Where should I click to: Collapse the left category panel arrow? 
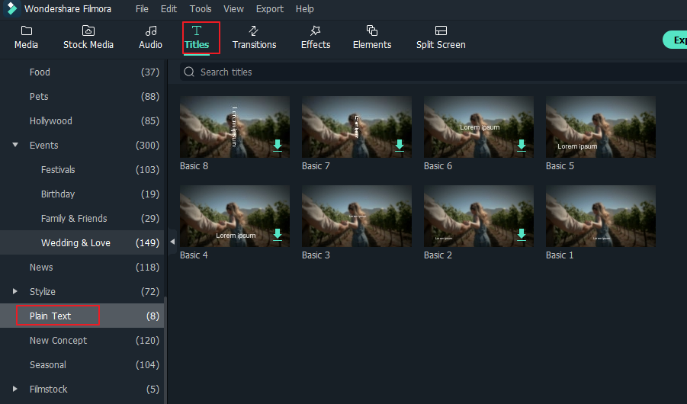coord(172,242)
